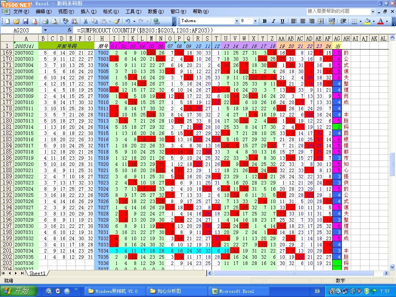Open the 文件(F) menu
This screenshot has height=297, width=396.
click(x=21, y=12)
